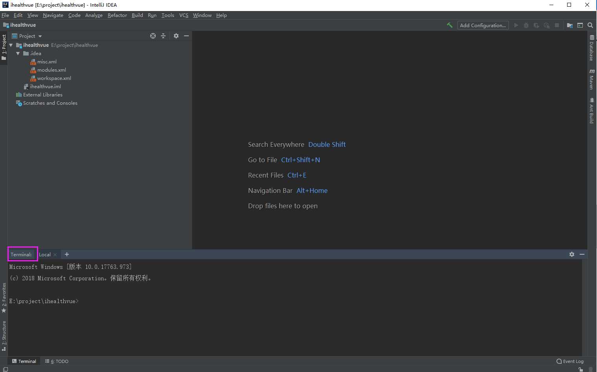Click the green Build Project hammer icon
Image resolution: width=597 pixels, height=372 pixels.
point(450,25)
